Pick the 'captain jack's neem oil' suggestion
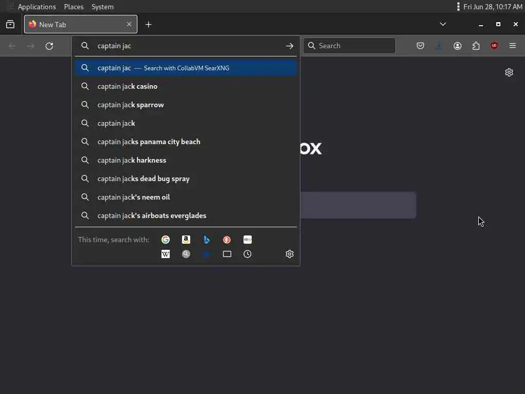525x394 pixels. [x=186, y=197]
